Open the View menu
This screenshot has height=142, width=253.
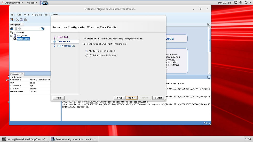pyautogui.click(x=27, y=15)
